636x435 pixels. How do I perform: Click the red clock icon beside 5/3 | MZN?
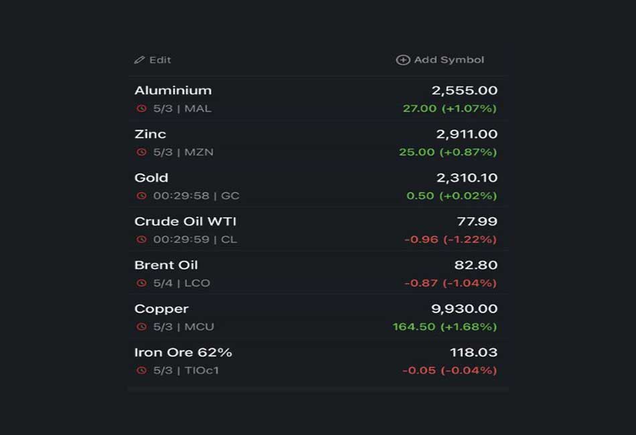tap(141, 152)
